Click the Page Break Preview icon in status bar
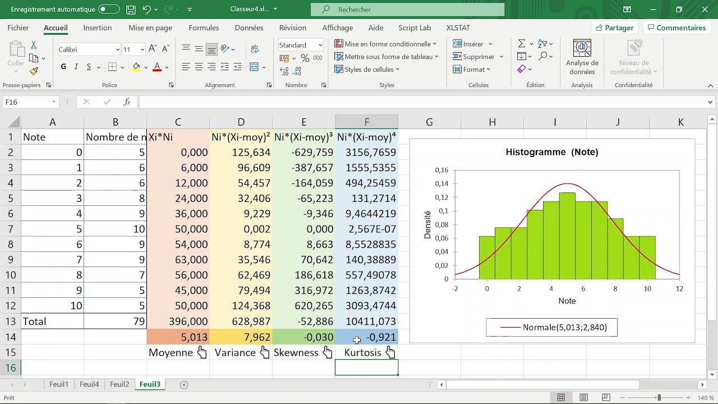This screenshot has height=404, width=718. [x=607, y=398]
